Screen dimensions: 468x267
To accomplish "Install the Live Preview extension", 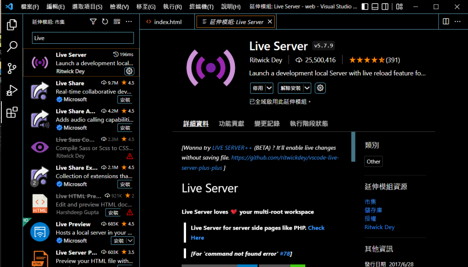I will [x=119, y=241].
